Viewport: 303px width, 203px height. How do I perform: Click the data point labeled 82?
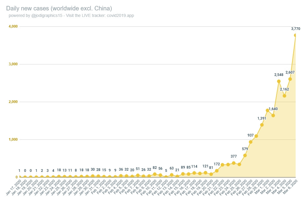pyautogui.click(x=155, y=174)
